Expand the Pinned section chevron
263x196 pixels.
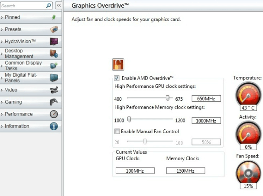click(x=2, y=17)
